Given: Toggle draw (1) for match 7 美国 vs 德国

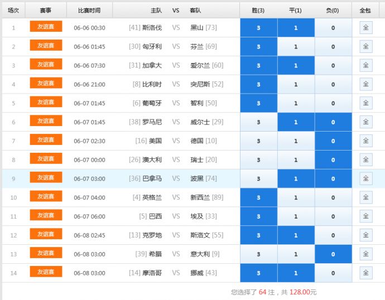Looking at the screenshot, I should (296, 141).
